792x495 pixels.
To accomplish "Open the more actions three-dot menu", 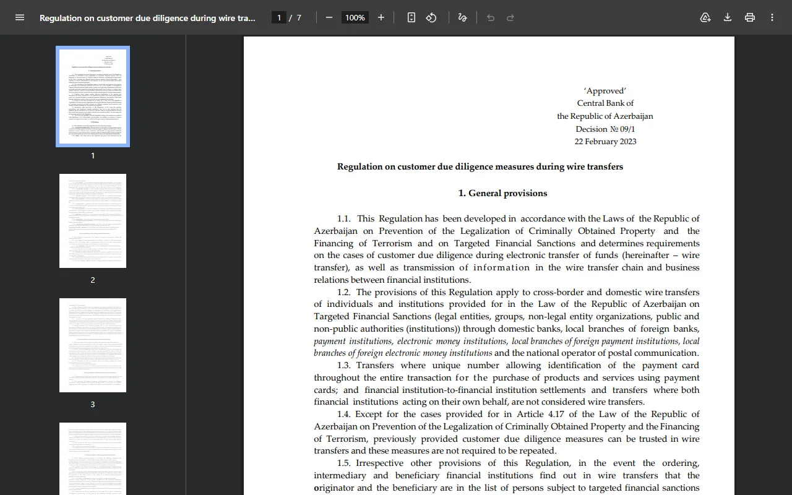I will (x=772, y=17).
